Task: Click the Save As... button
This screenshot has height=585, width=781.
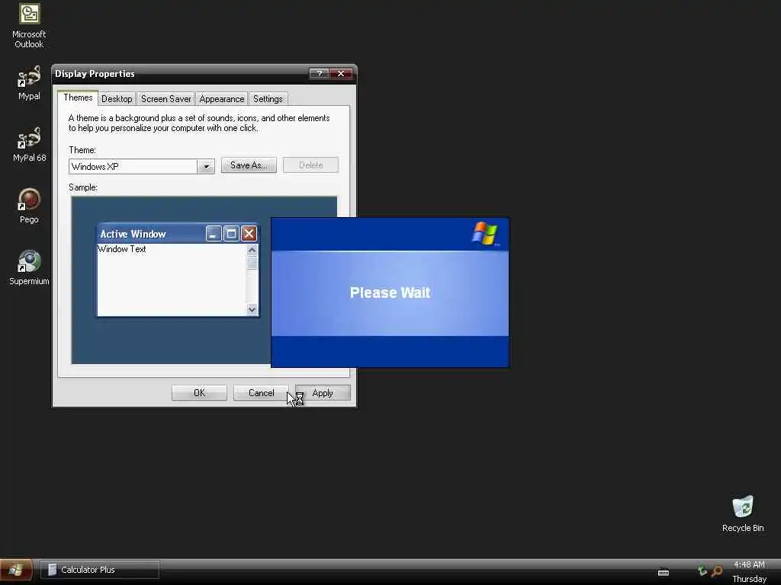Action: click(249, 165)
